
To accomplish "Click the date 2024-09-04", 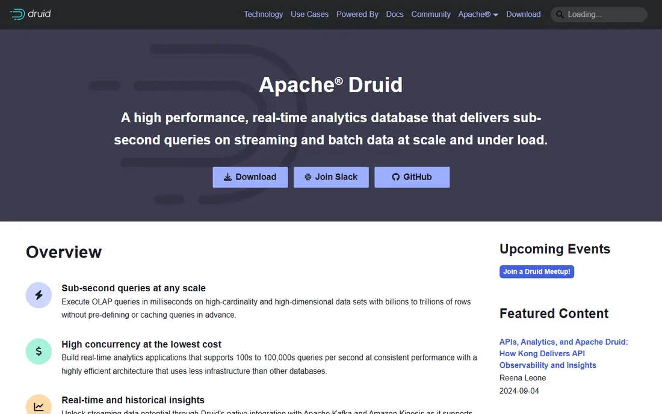I will click(x=519, y=391).
